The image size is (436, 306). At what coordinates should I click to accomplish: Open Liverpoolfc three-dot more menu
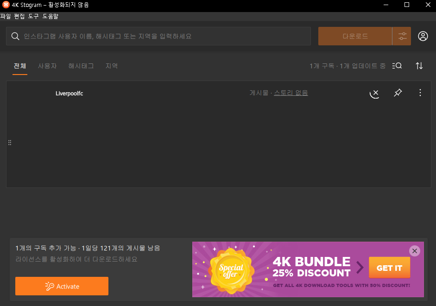(420, 93)
